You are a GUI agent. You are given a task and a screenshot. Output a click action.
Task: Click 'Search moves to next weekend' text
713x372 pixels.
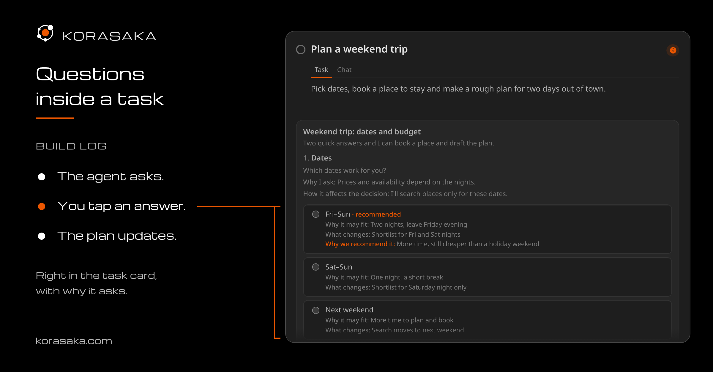click(418, 330)
